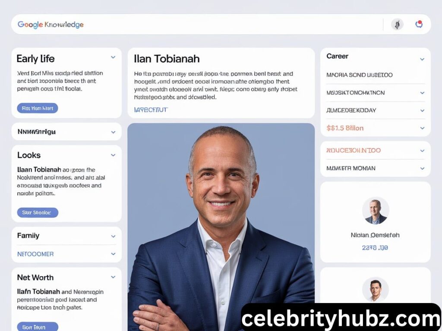Click the microphone icon in search bar
The image size is (442, 331).
click(397, 25)
